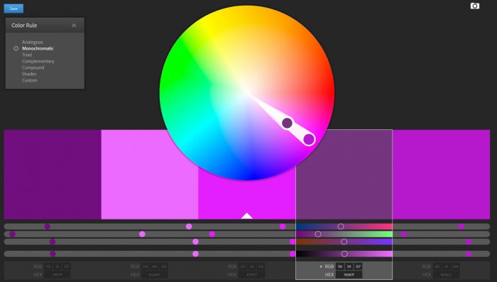
Task: Click third-row slider dot under light pink swatch
Action: pos(195,242)
